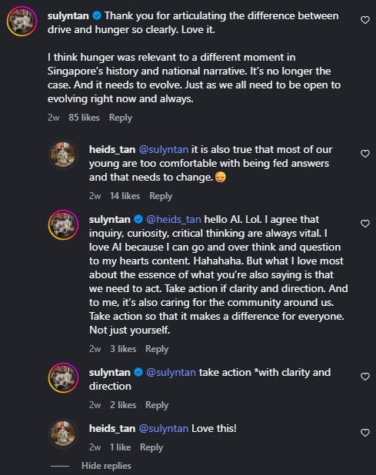Open @sulyntan mention in 'Love this!' reply
This screenshot has width=376, height=475.
click(164, 429)
